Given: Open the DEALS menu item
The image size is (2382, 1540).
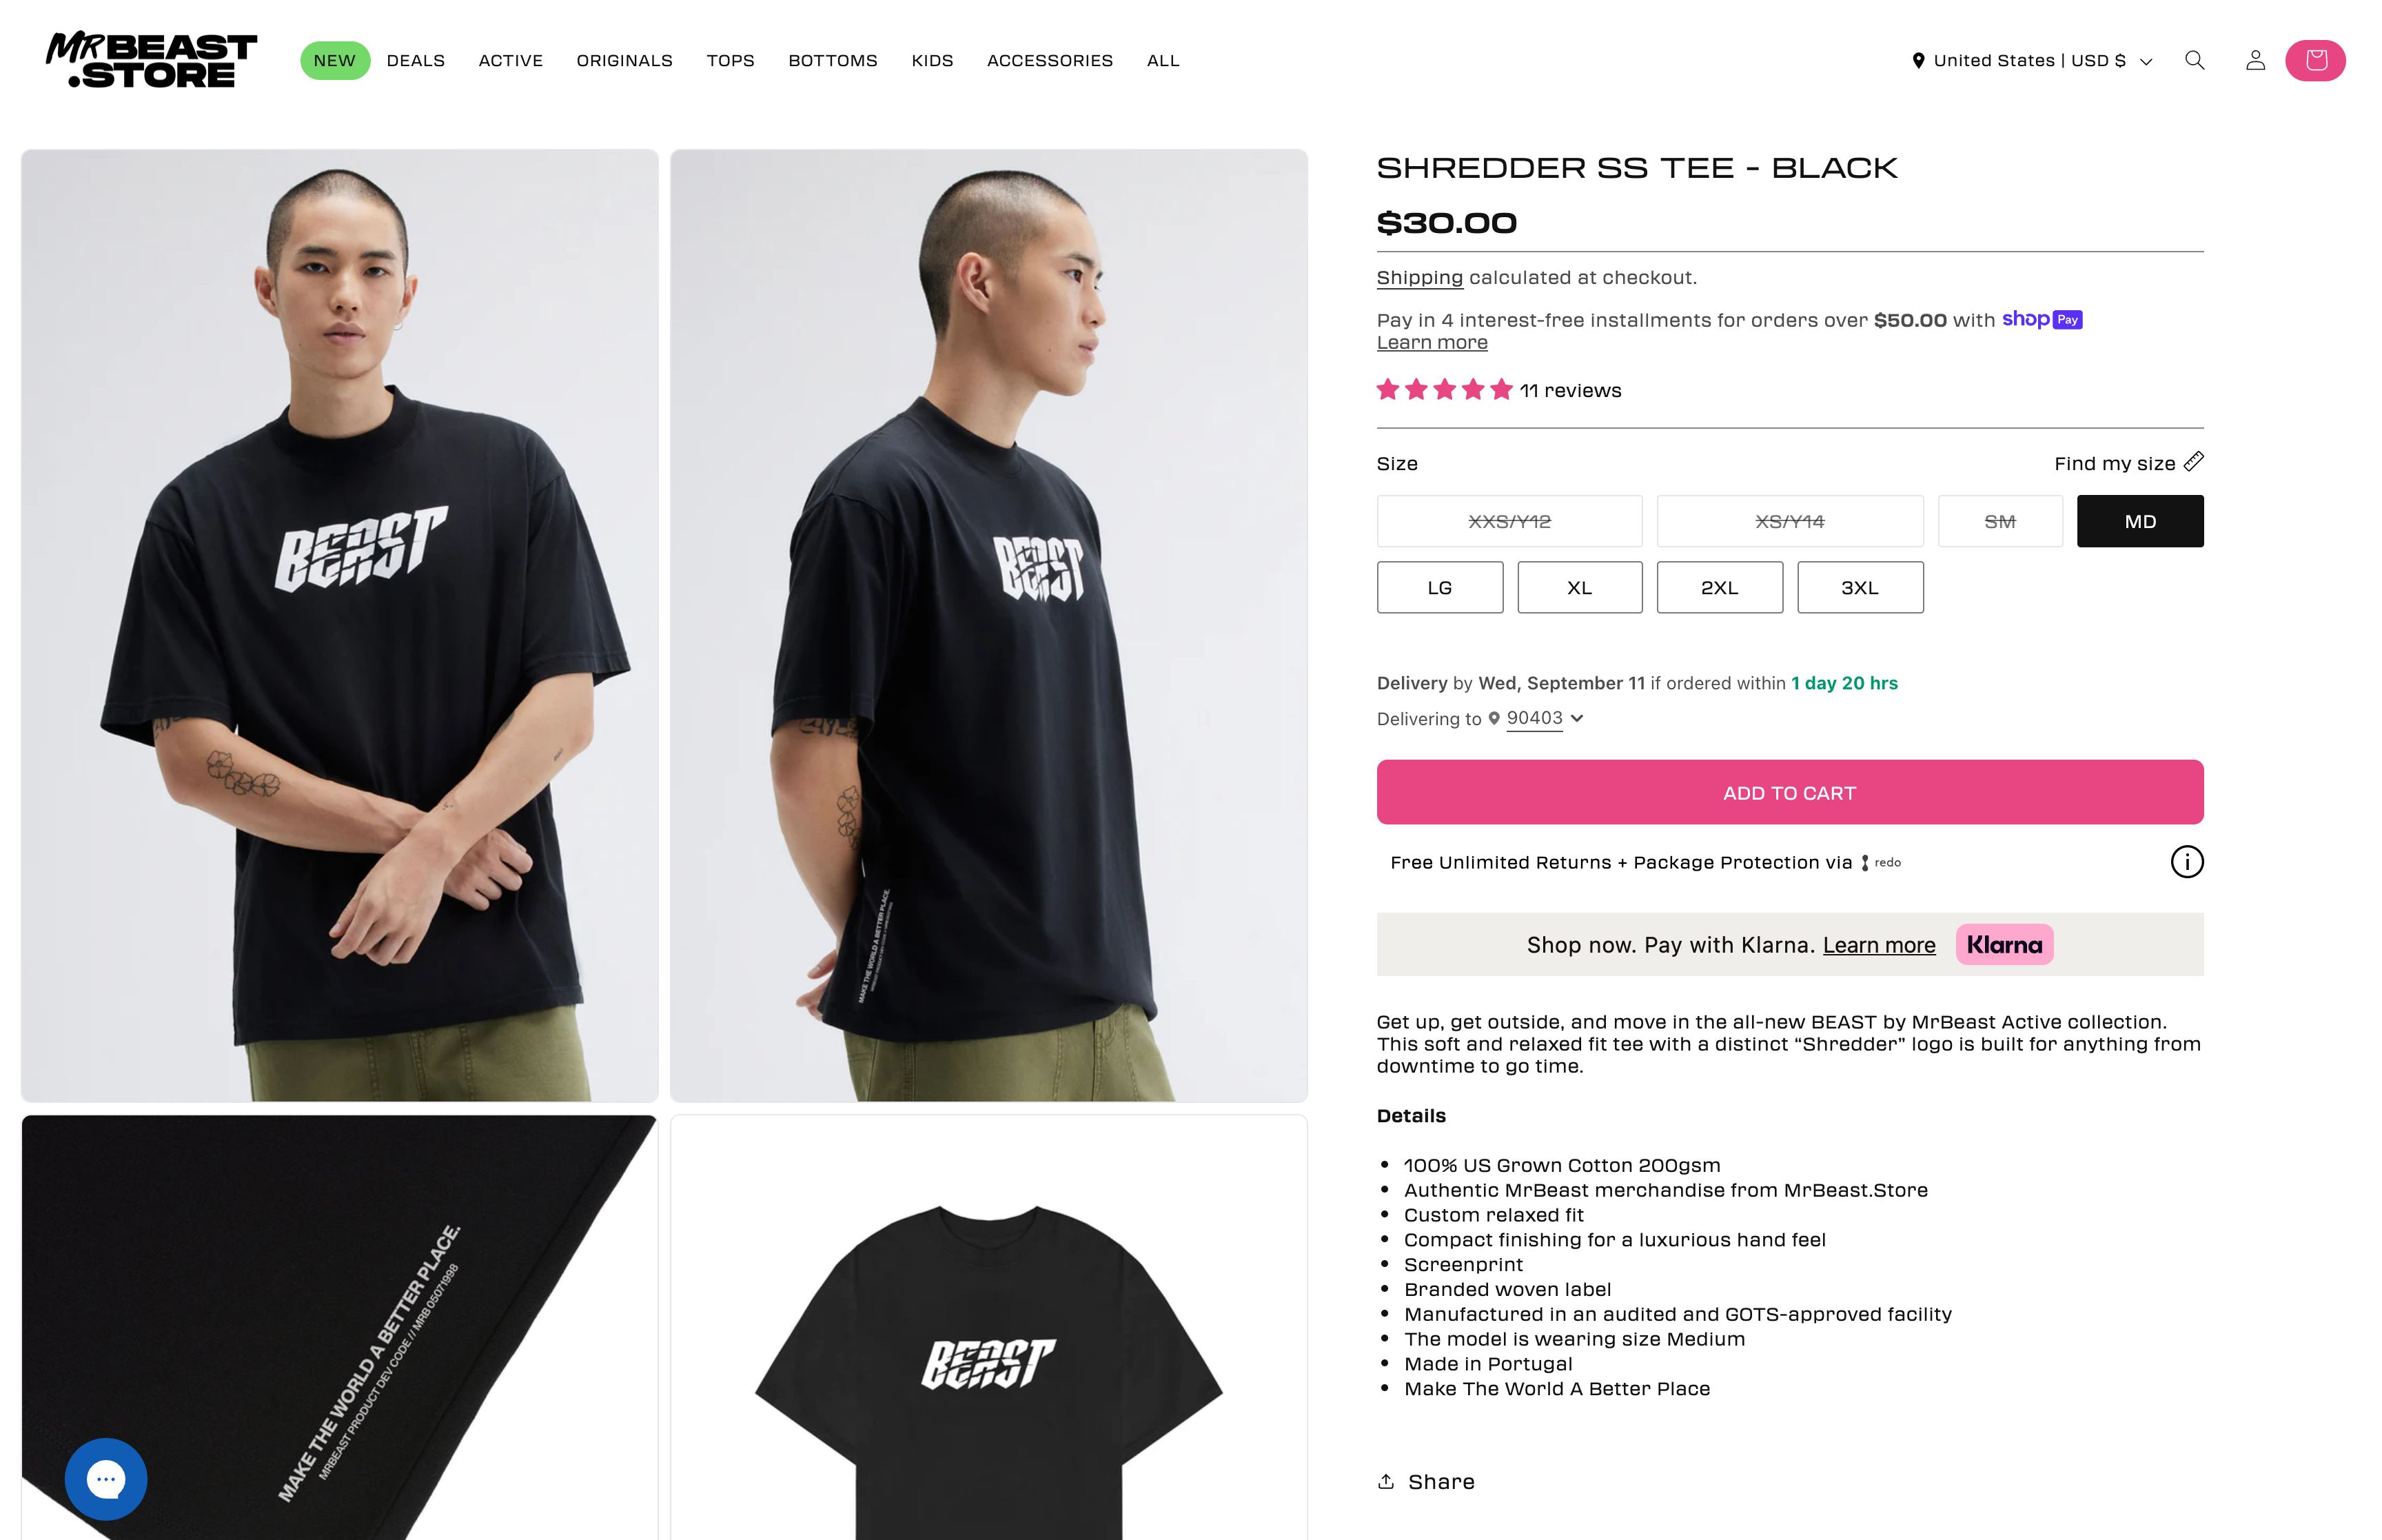Looking at the screenshot, I should 416,61.
